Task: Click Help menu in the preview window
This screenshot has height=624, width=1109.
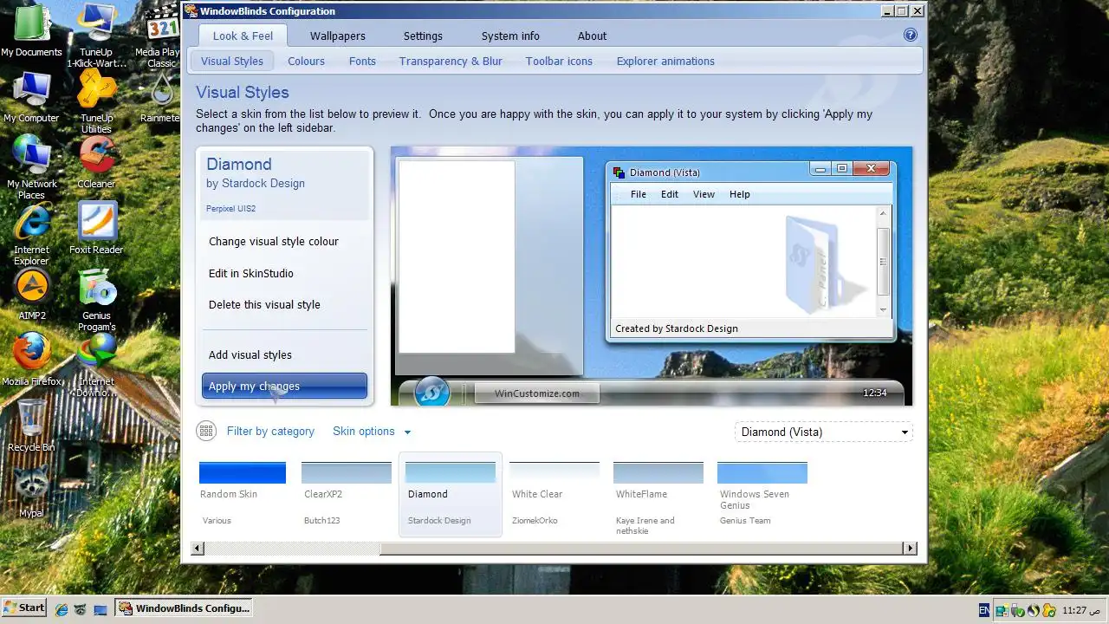Action: click(740, 194)
